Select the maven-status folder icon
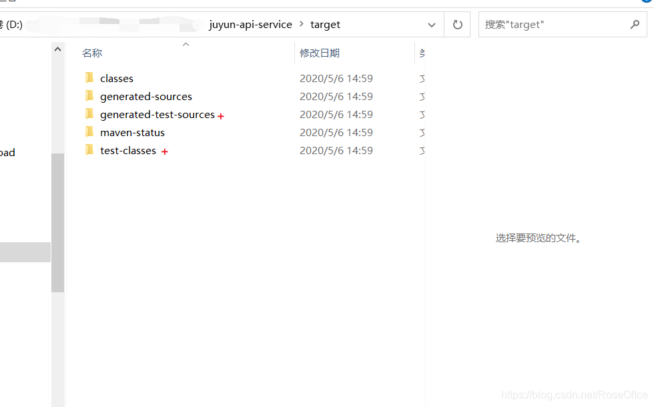 tap(89, 132)
